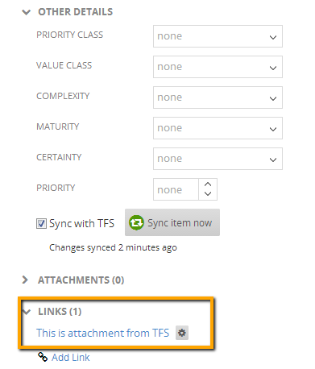Open the Value Class dropdown
Screen dimensions: 315x369
218,67
